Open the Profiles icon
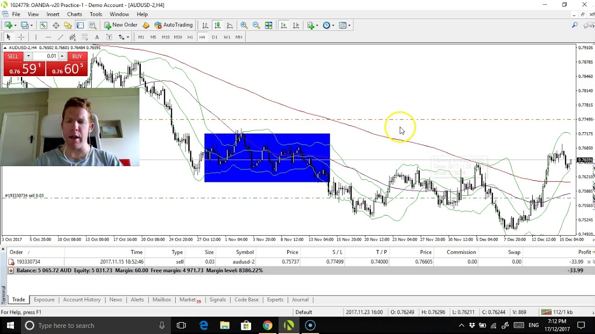This screenshot has width=595, height=334. [x=24, y=25]
